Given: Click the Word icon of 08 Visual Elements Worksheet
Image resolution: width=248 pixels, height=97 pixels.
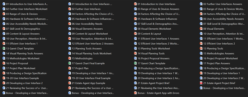Looking at the screenshot, I should tap(135, 29).
